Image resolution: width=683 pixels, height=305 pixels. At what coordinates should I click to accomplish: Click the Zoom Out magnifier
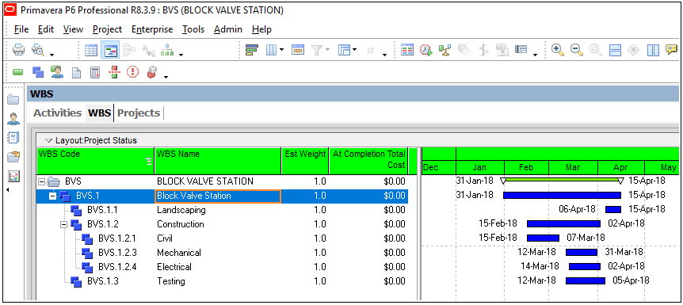tap(576, 50)
